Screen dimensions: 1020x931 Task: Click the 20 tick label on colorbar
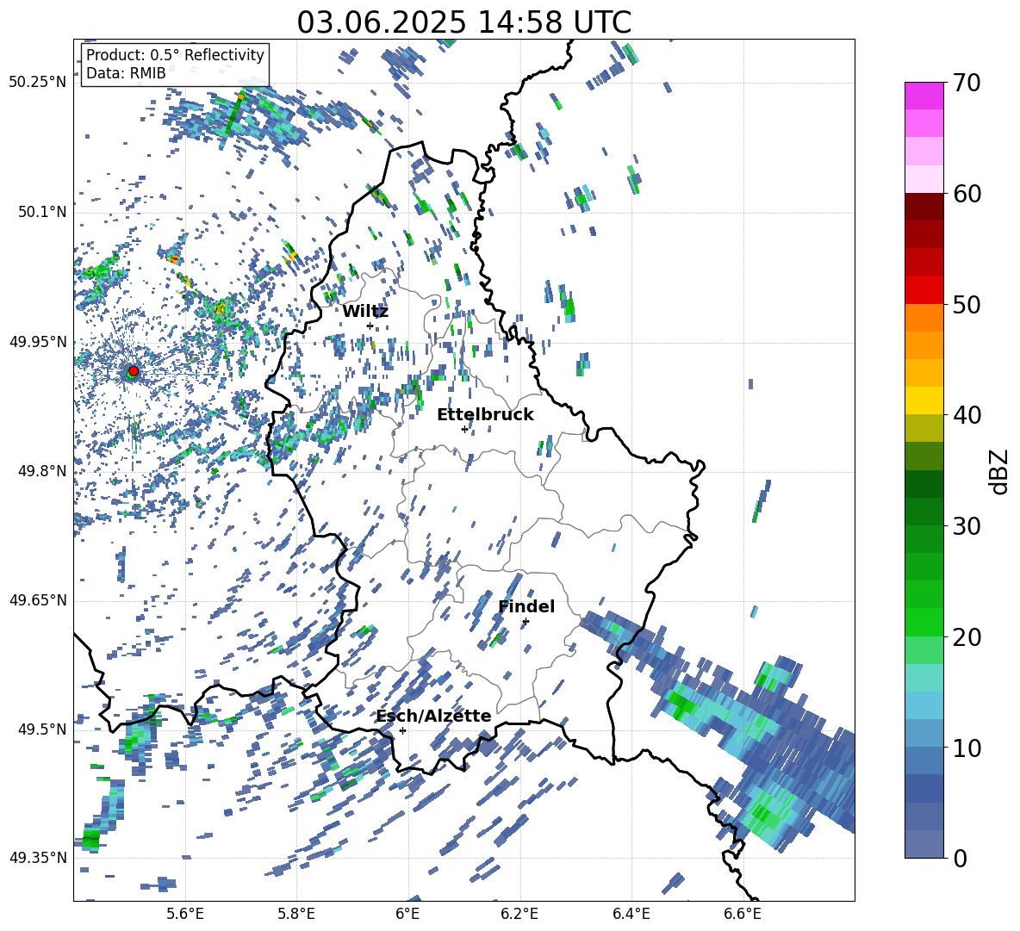pyautogui.click(x=967, y=636)
